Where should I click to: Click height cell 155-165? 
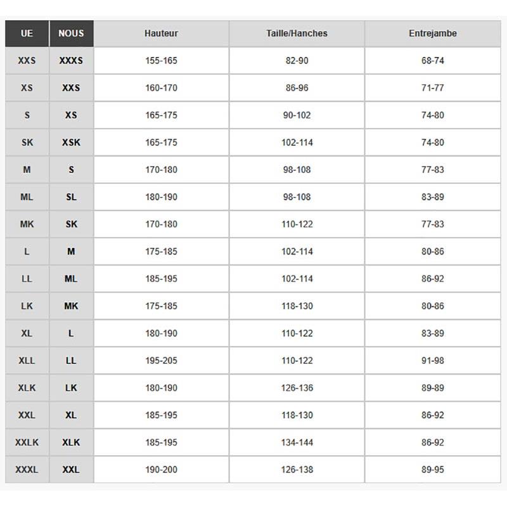161,61
